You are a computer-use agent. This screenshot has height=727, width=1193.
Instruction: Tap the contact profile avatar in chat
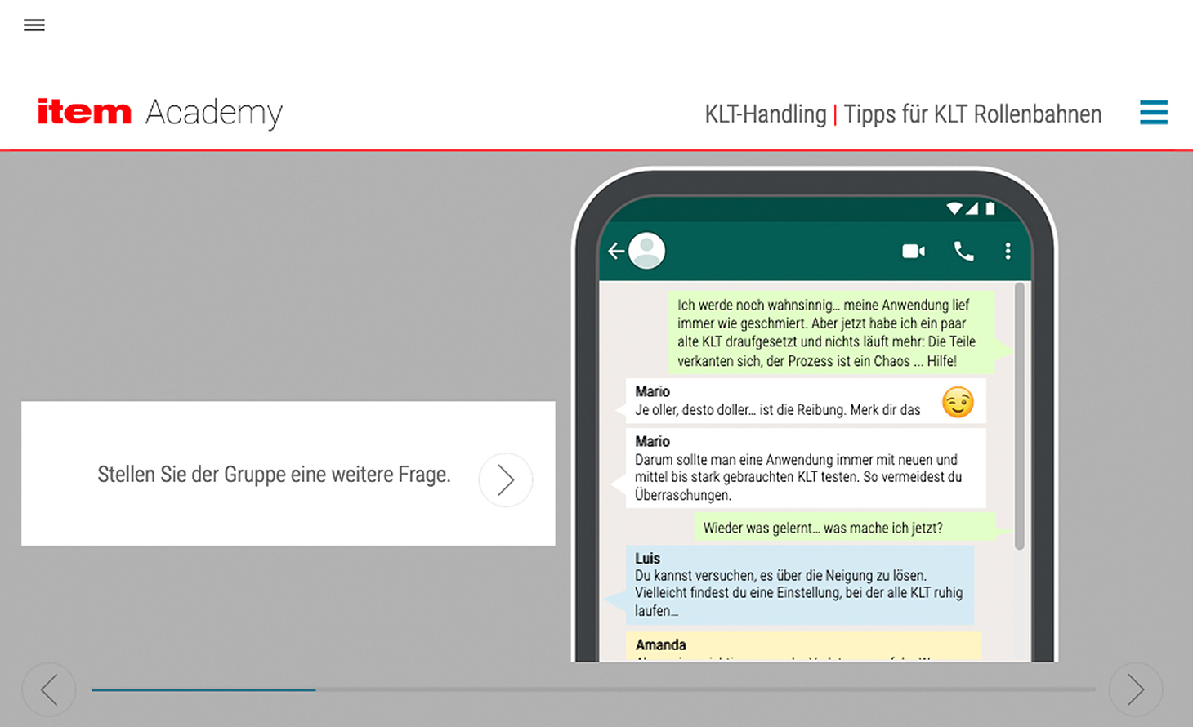point(647,251)
